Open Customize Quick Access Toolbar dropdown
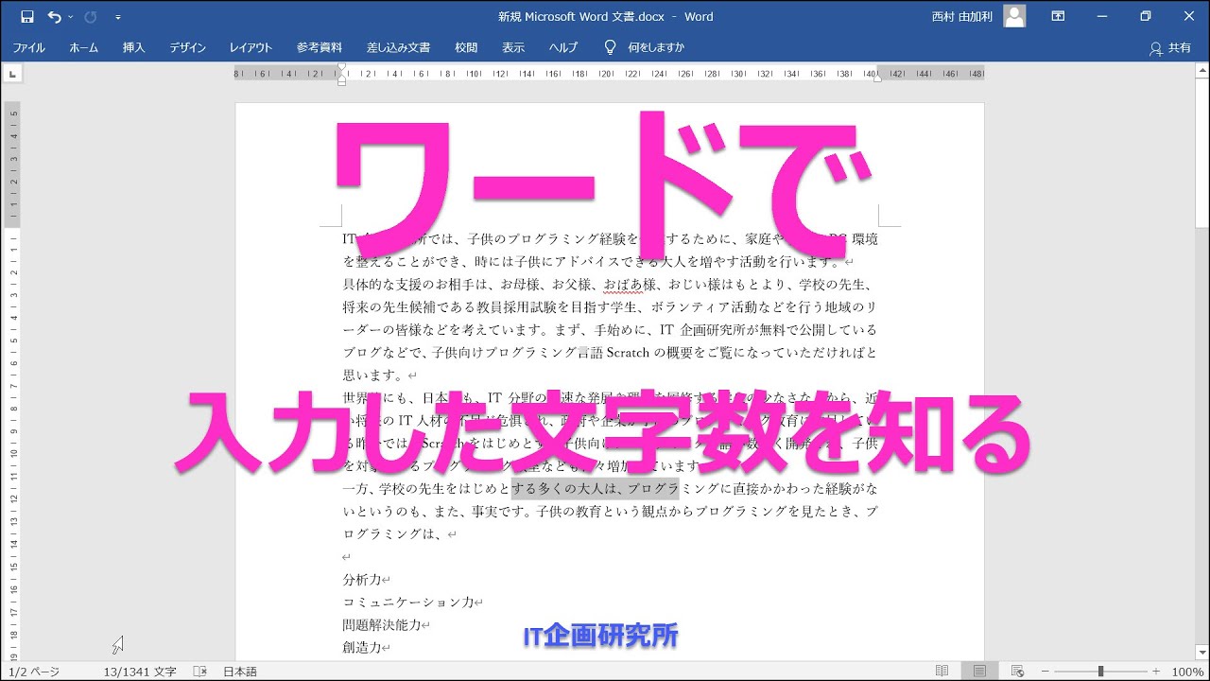1210x681 pixels. 117,17
